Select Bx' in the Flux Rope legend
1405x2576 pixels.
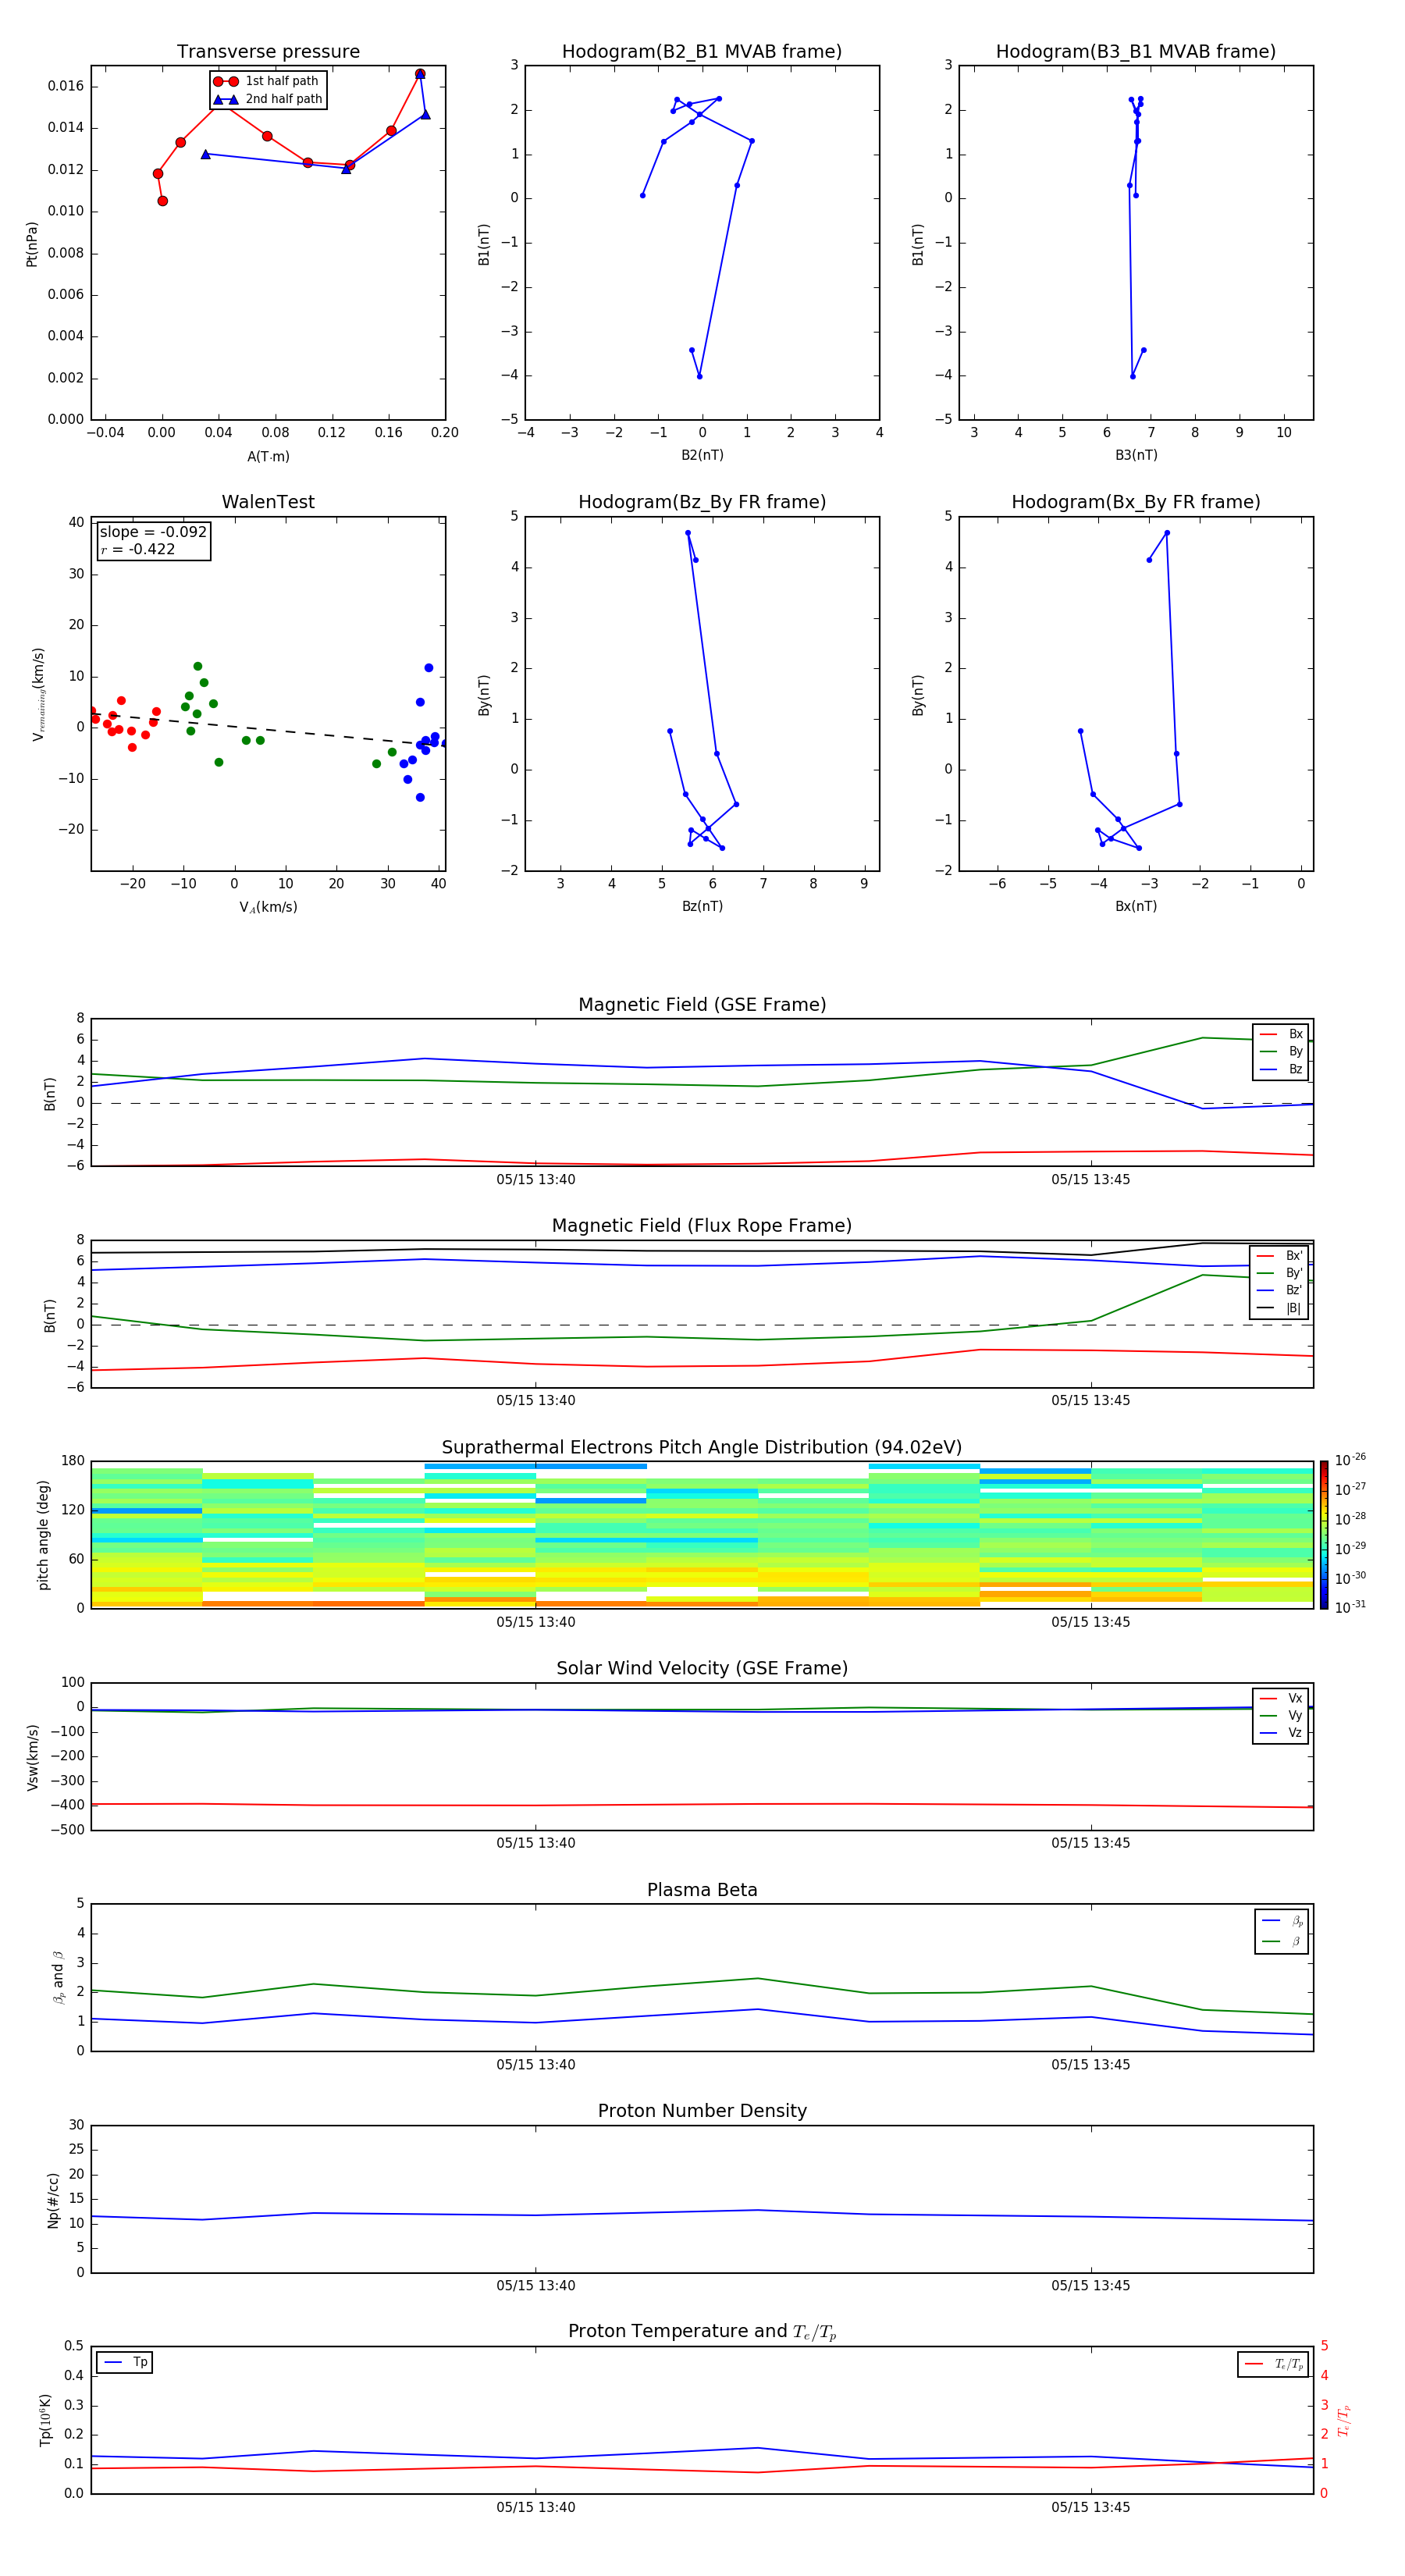(x=1280, y=1256)
